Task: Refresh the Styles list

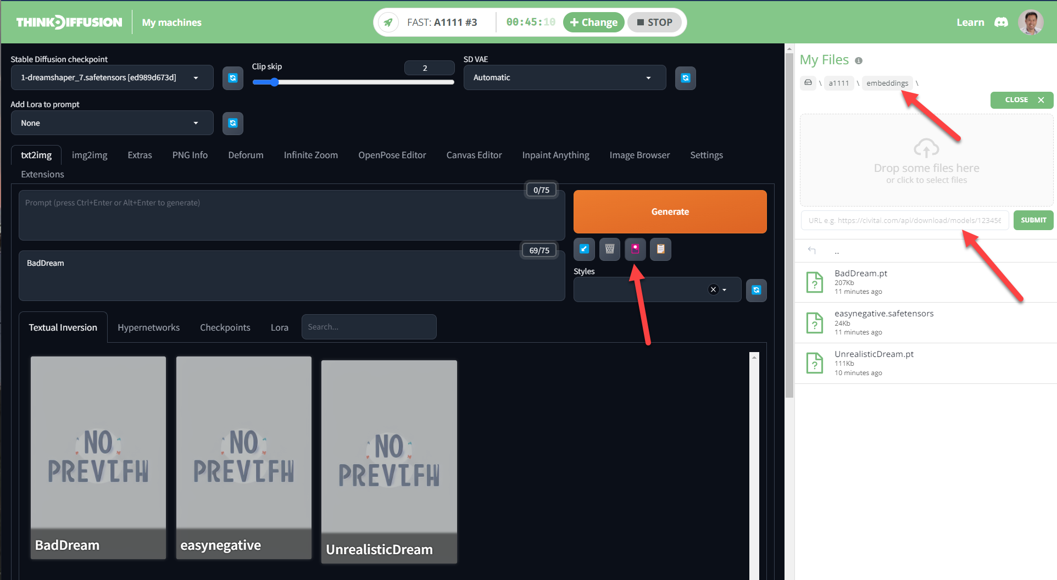Action: [756, 290]
